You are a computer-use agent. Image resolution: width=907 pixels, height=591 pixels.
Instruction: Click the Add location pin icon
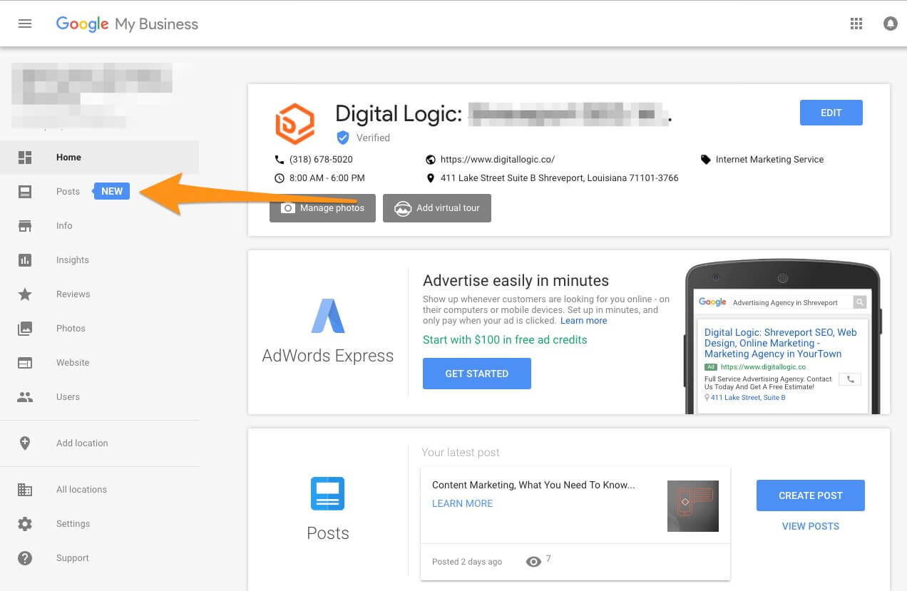(x=25, y=443)
